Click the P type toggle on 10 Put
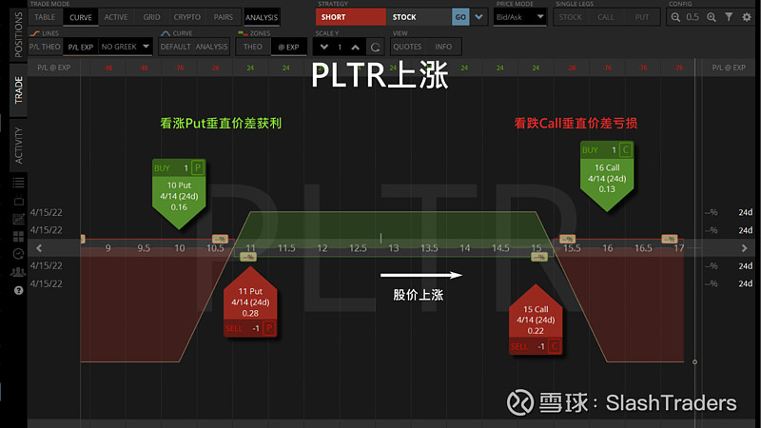The image size is (761, 428). (x=198, y=168)
